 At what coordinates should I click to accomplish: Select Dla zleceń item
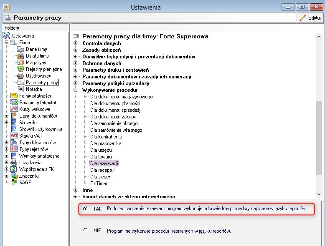(x=101, y=177)
